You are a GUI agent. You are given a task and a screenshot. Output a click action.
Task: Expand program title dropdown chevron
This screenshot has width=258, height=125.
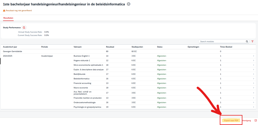point(129,4)
